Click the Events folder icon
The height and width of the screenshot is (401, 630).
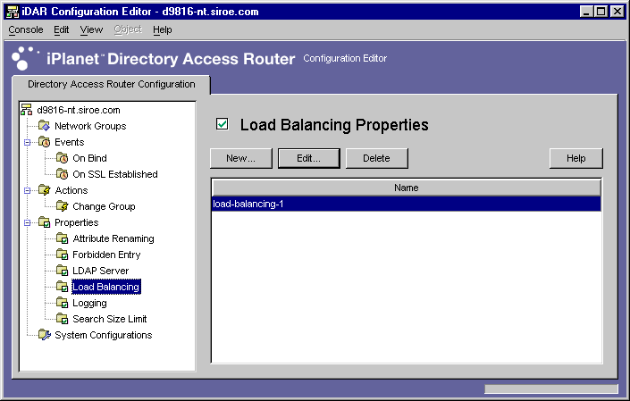pos(44,142)
